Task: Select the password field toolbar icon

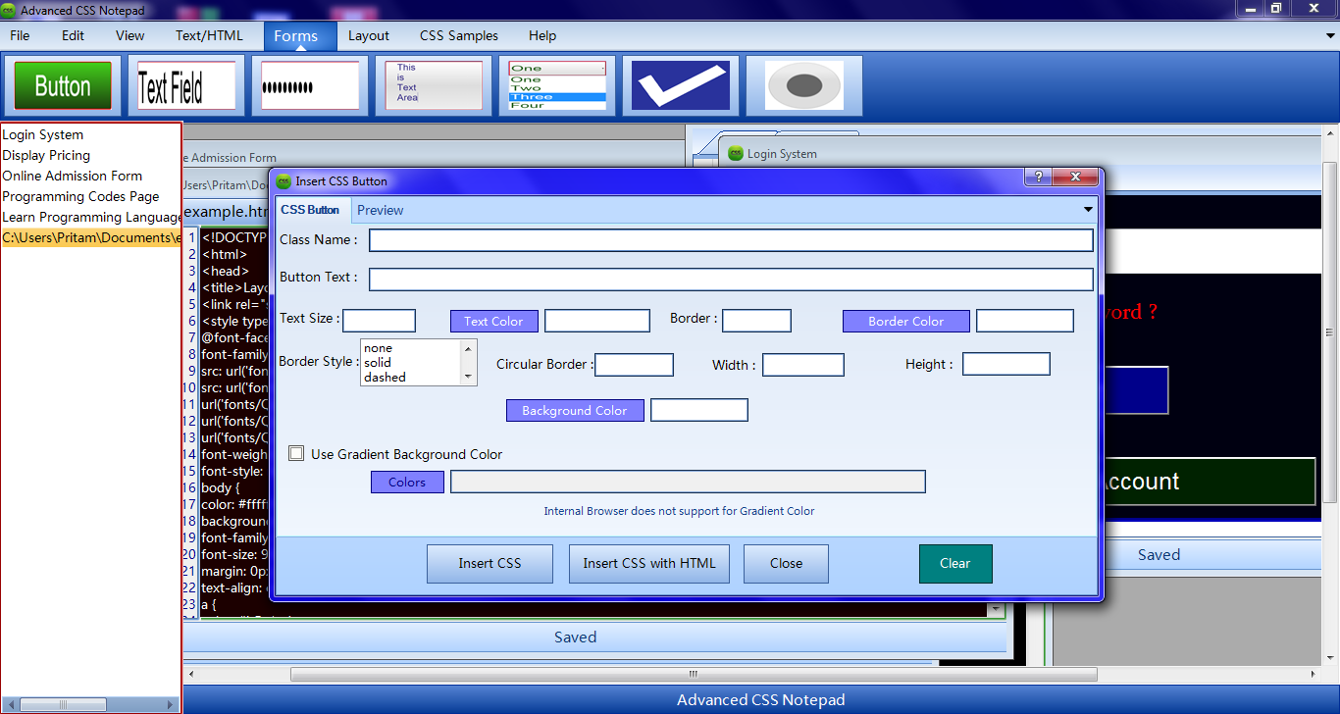Action: point(309,85)
